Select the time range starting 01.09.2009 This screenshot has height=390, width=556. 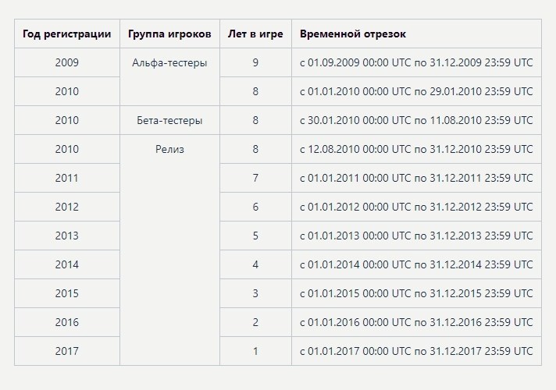click(416, 63)
